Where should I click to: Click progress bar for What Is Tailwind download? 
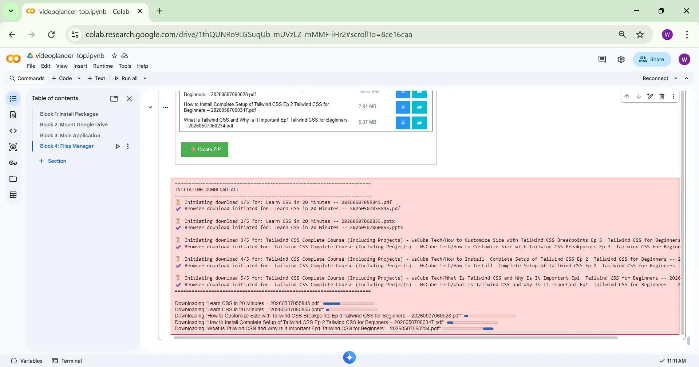point(468,329)
